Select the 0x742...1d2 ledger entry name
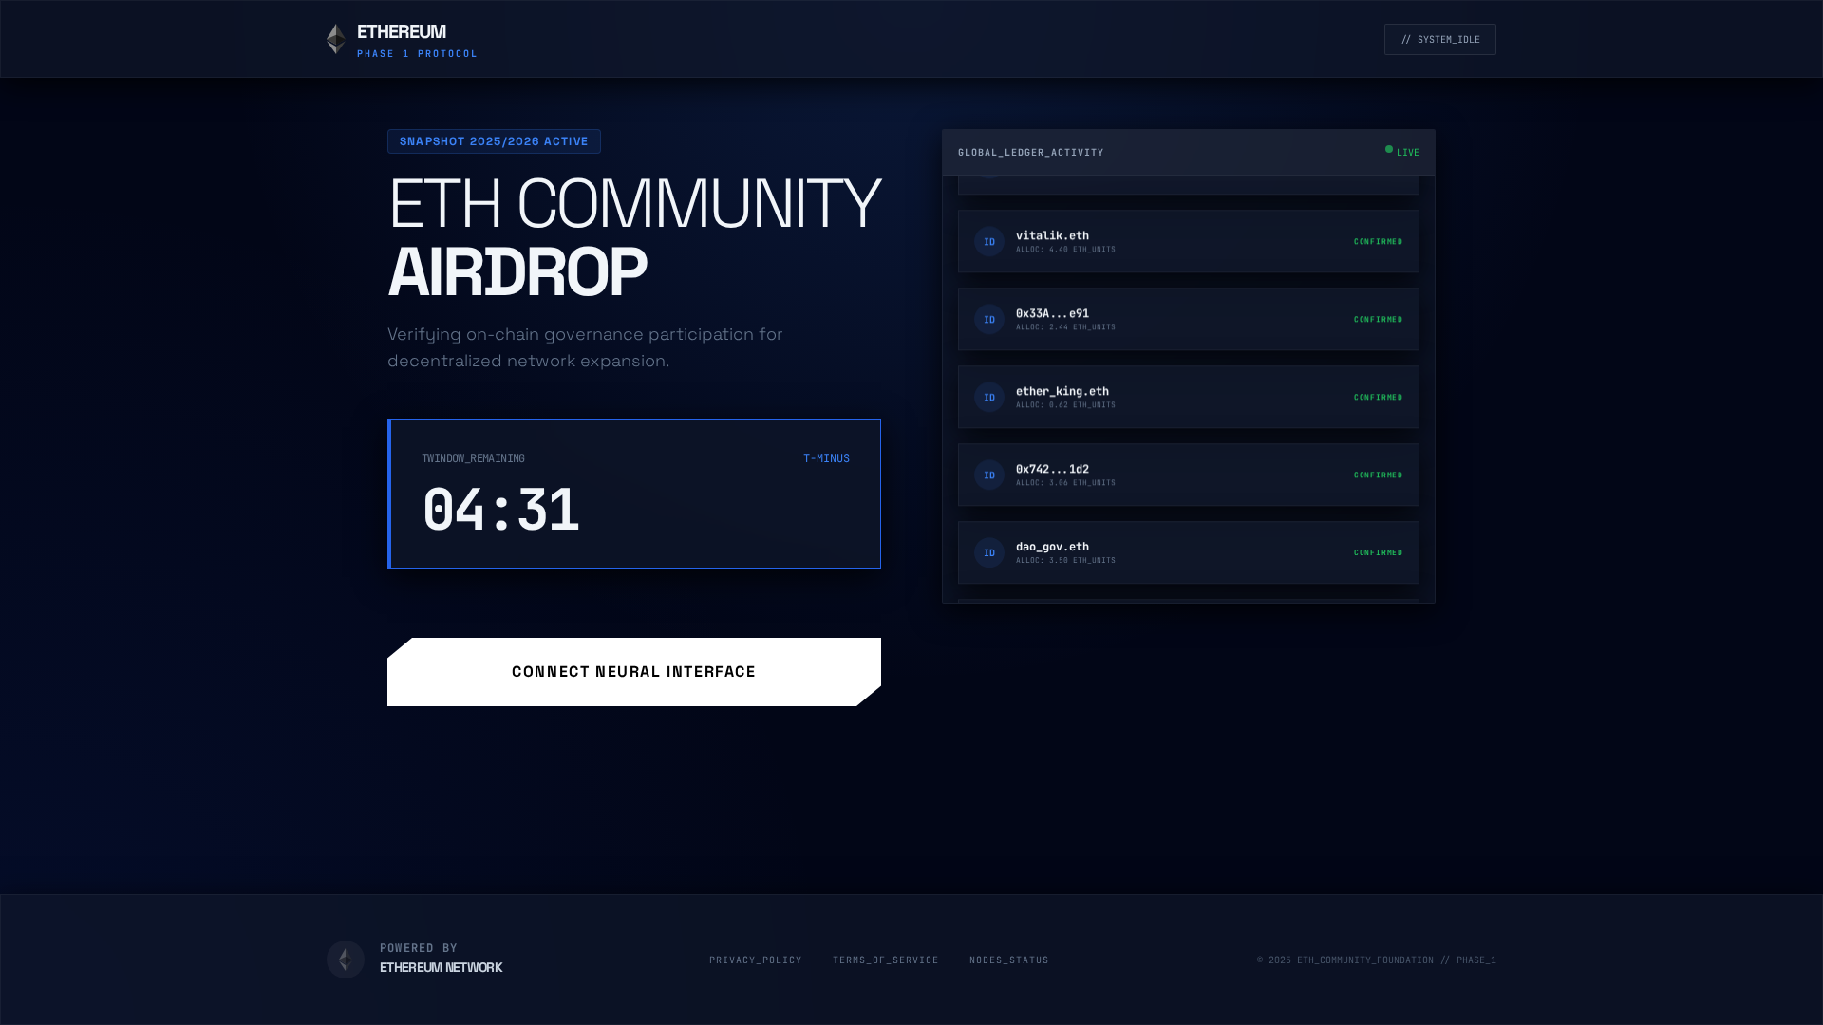1823x1025 pixels. pyautogui.click(x=1052, y=469)
